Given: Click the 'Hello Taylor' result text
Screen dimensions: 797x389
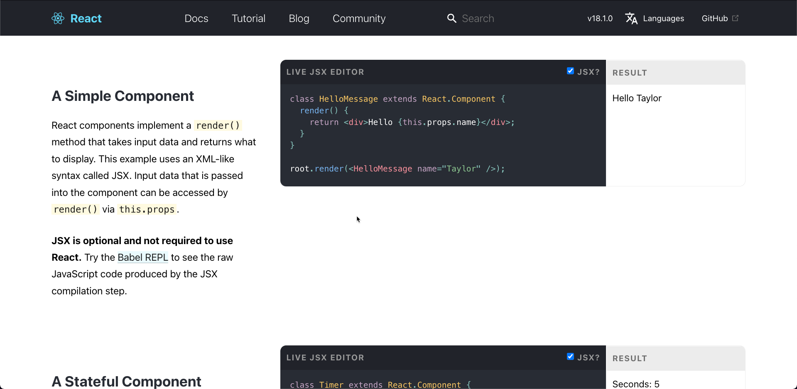Looking at the screenshot, I should pos(637,98).
